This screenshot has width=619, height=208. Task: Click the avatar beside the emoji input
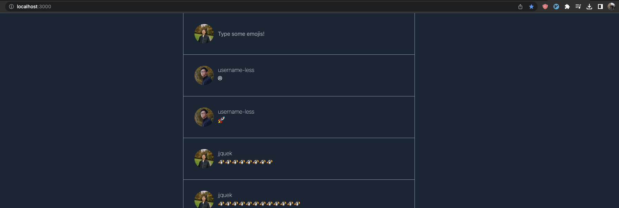204,34
